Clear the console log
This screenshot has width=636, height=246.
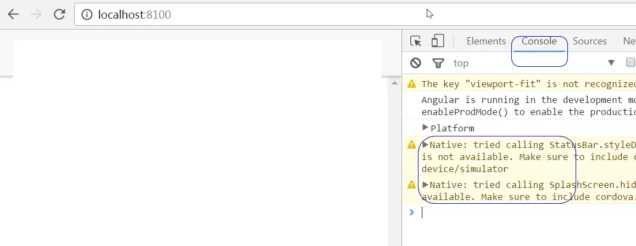coord(415,62)
